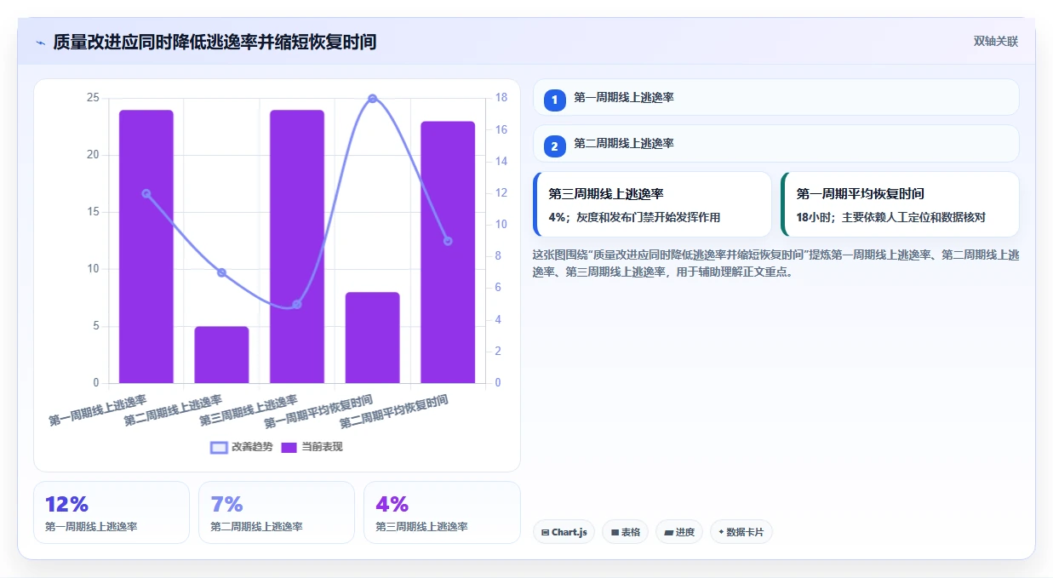Click the right axis tick 18
Screen dimensions: 1053x578
(x=501, y=98)
